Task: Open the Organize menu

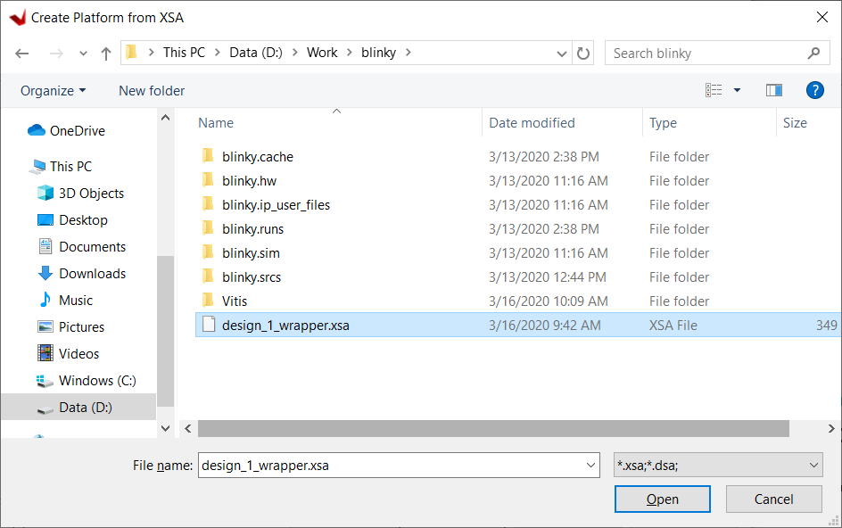Action: coord(54,91)
